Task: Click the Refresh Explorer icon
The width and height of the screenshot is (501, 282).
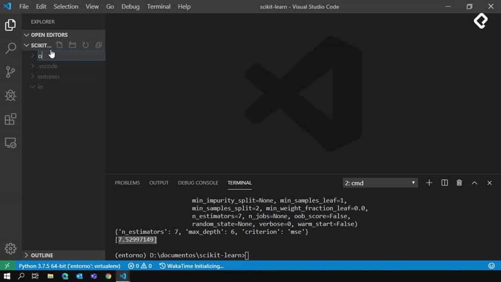Action: [x=85, y=45]
